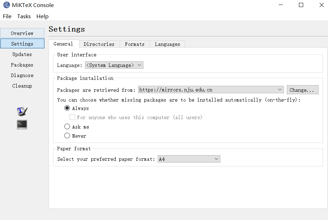Open the Updates page in sidebar
The image size is (328, 220).
tap(22, 54)
